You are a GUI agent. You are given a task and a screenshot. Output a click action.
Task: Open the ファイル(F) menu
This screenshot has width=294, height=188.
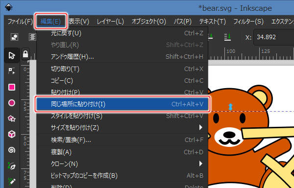[x=20, y=22]
